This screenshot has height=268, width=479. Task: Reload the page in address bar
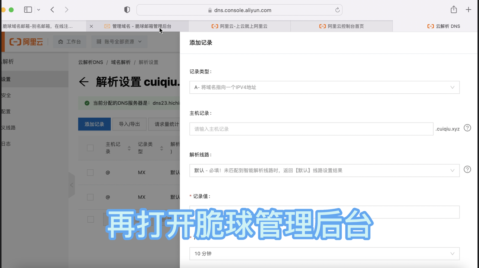tap(337, 10)
